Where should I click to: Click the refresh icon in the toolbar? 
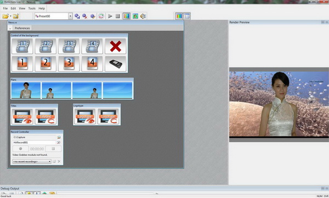pos(101,16)
